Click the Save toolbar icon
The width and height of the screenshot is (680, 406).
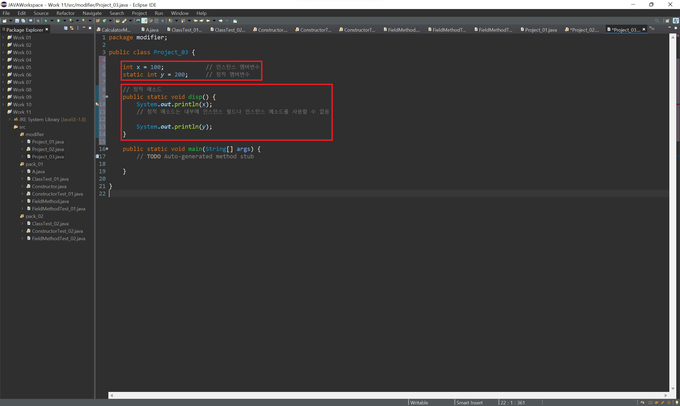17,21
